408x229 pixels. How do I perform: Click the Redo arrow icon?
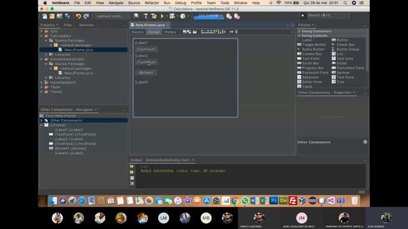tap(86, 17)
